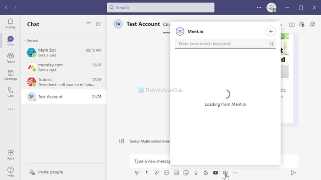Click the top Search bar
The image size is (321, 180).
[x=160, y=8]
